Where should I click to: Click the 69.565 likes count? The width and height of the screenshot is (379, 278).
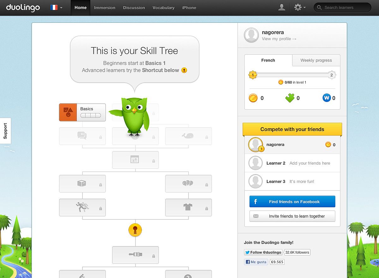coord(277,262)
